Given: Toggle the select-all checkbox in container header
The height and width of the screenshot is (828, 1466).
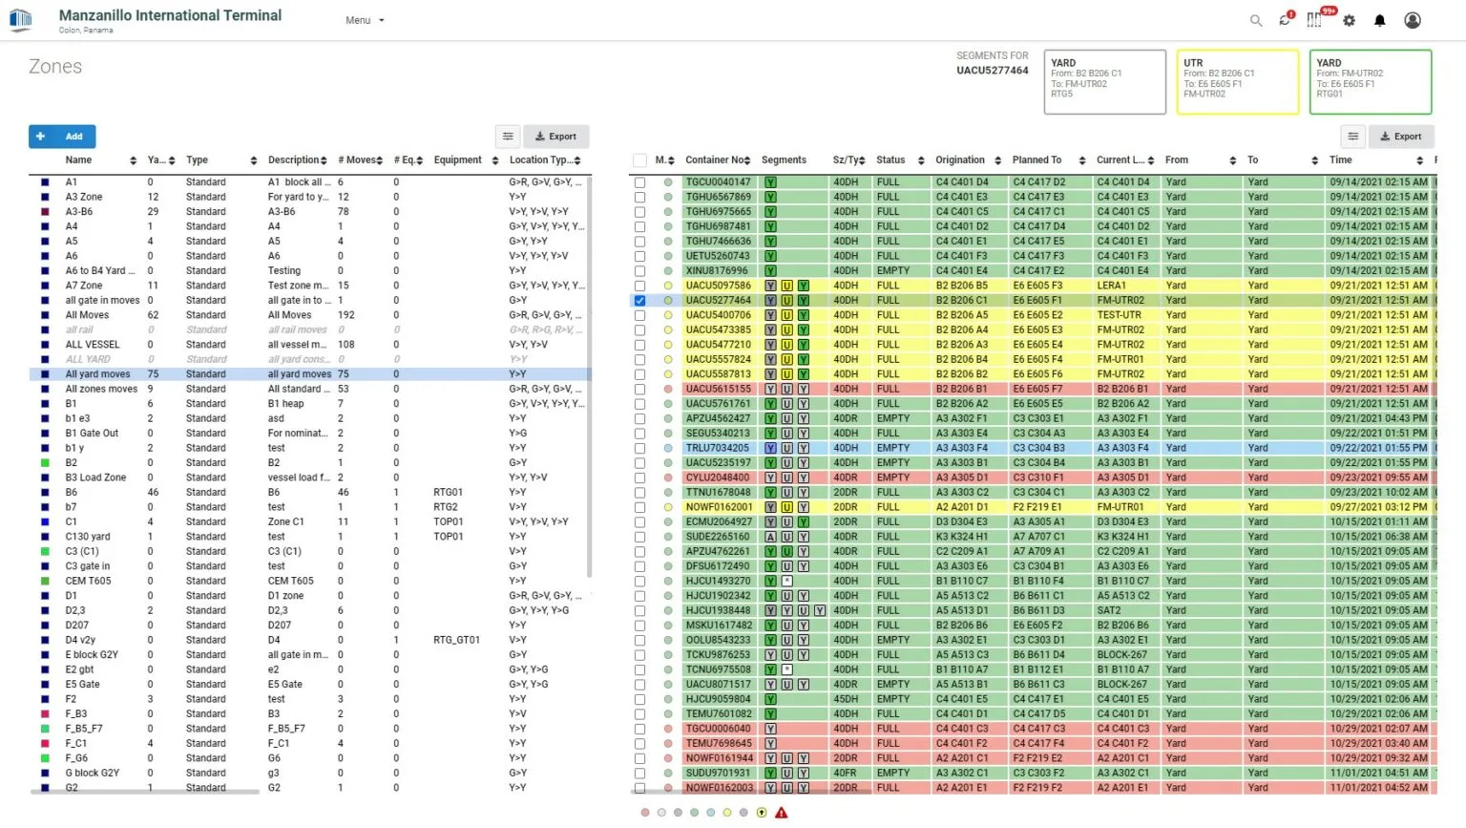Looking at the screenshot, I should [x=639, y=160].
